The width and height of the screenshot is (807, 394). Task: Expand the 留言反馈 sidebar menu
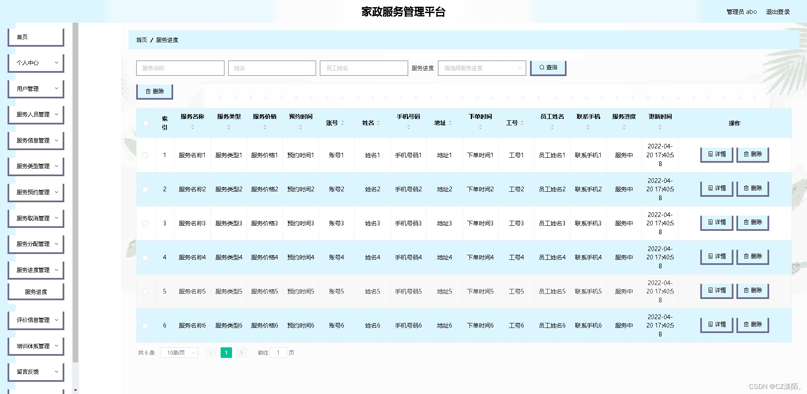pyautogui.click(x=36, y=372)
